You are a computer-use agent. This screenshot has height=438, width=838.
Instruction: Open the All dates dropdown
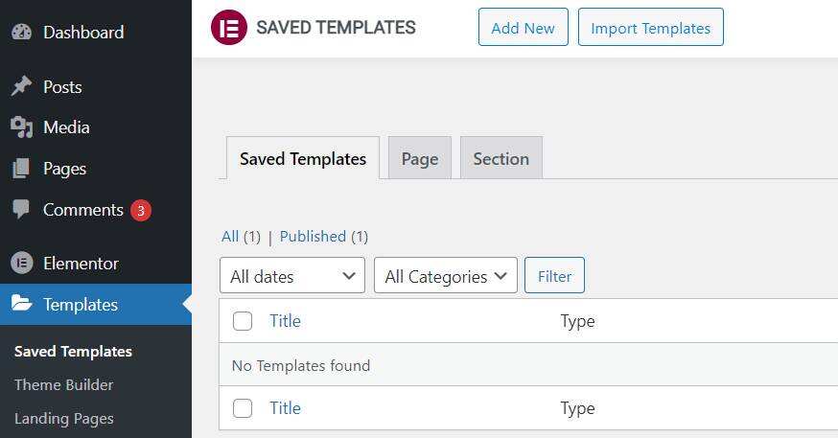click(292, 276)
